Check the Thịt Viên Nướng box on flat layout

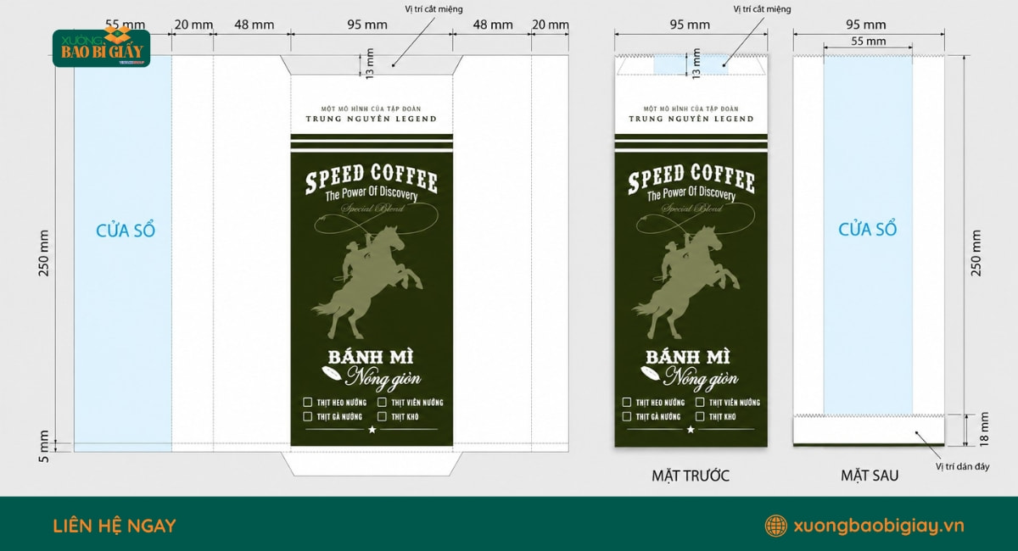[383, 402]
